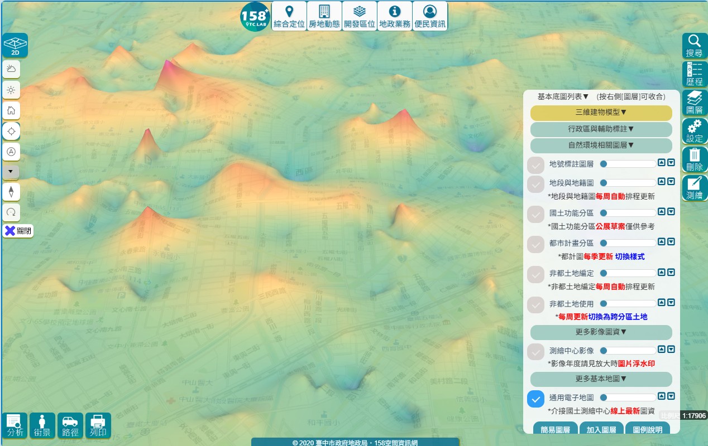This screenshot has width=708, height=446.
Task: Close the toolbar with 關閉 button
Action: pyautogui.click(x=18, y=231)
